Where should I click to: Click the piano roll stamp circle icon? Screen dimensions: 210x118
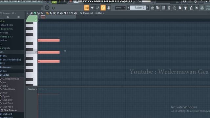pos(38,13)
